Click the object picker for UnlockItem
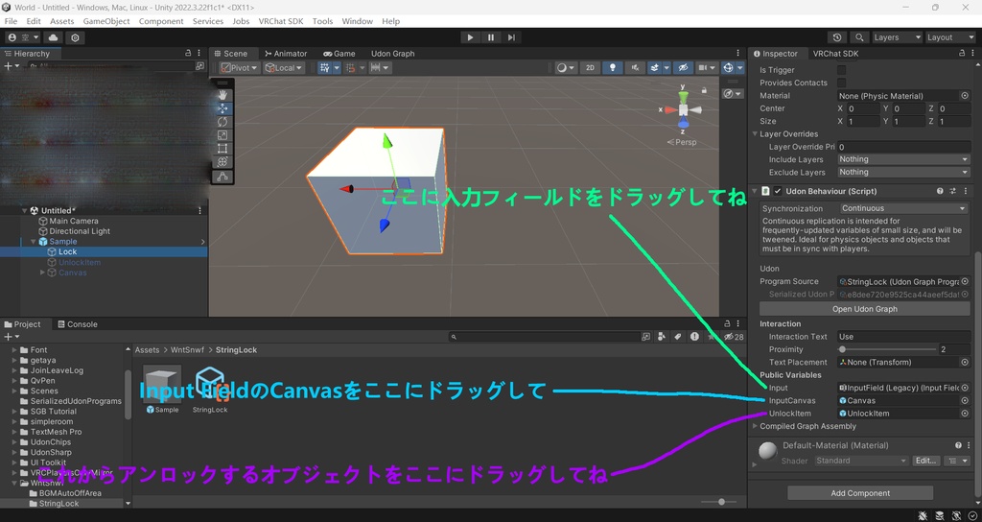This screenshot has height=522, width=982. tap(965, 414)
